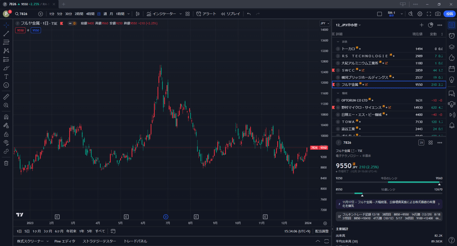Image resolution: width=457 pixels, height=246 pixels.
Task: Select 野村マイクロ・サイエンス in watchlist
Action: [x=389, y=108]
